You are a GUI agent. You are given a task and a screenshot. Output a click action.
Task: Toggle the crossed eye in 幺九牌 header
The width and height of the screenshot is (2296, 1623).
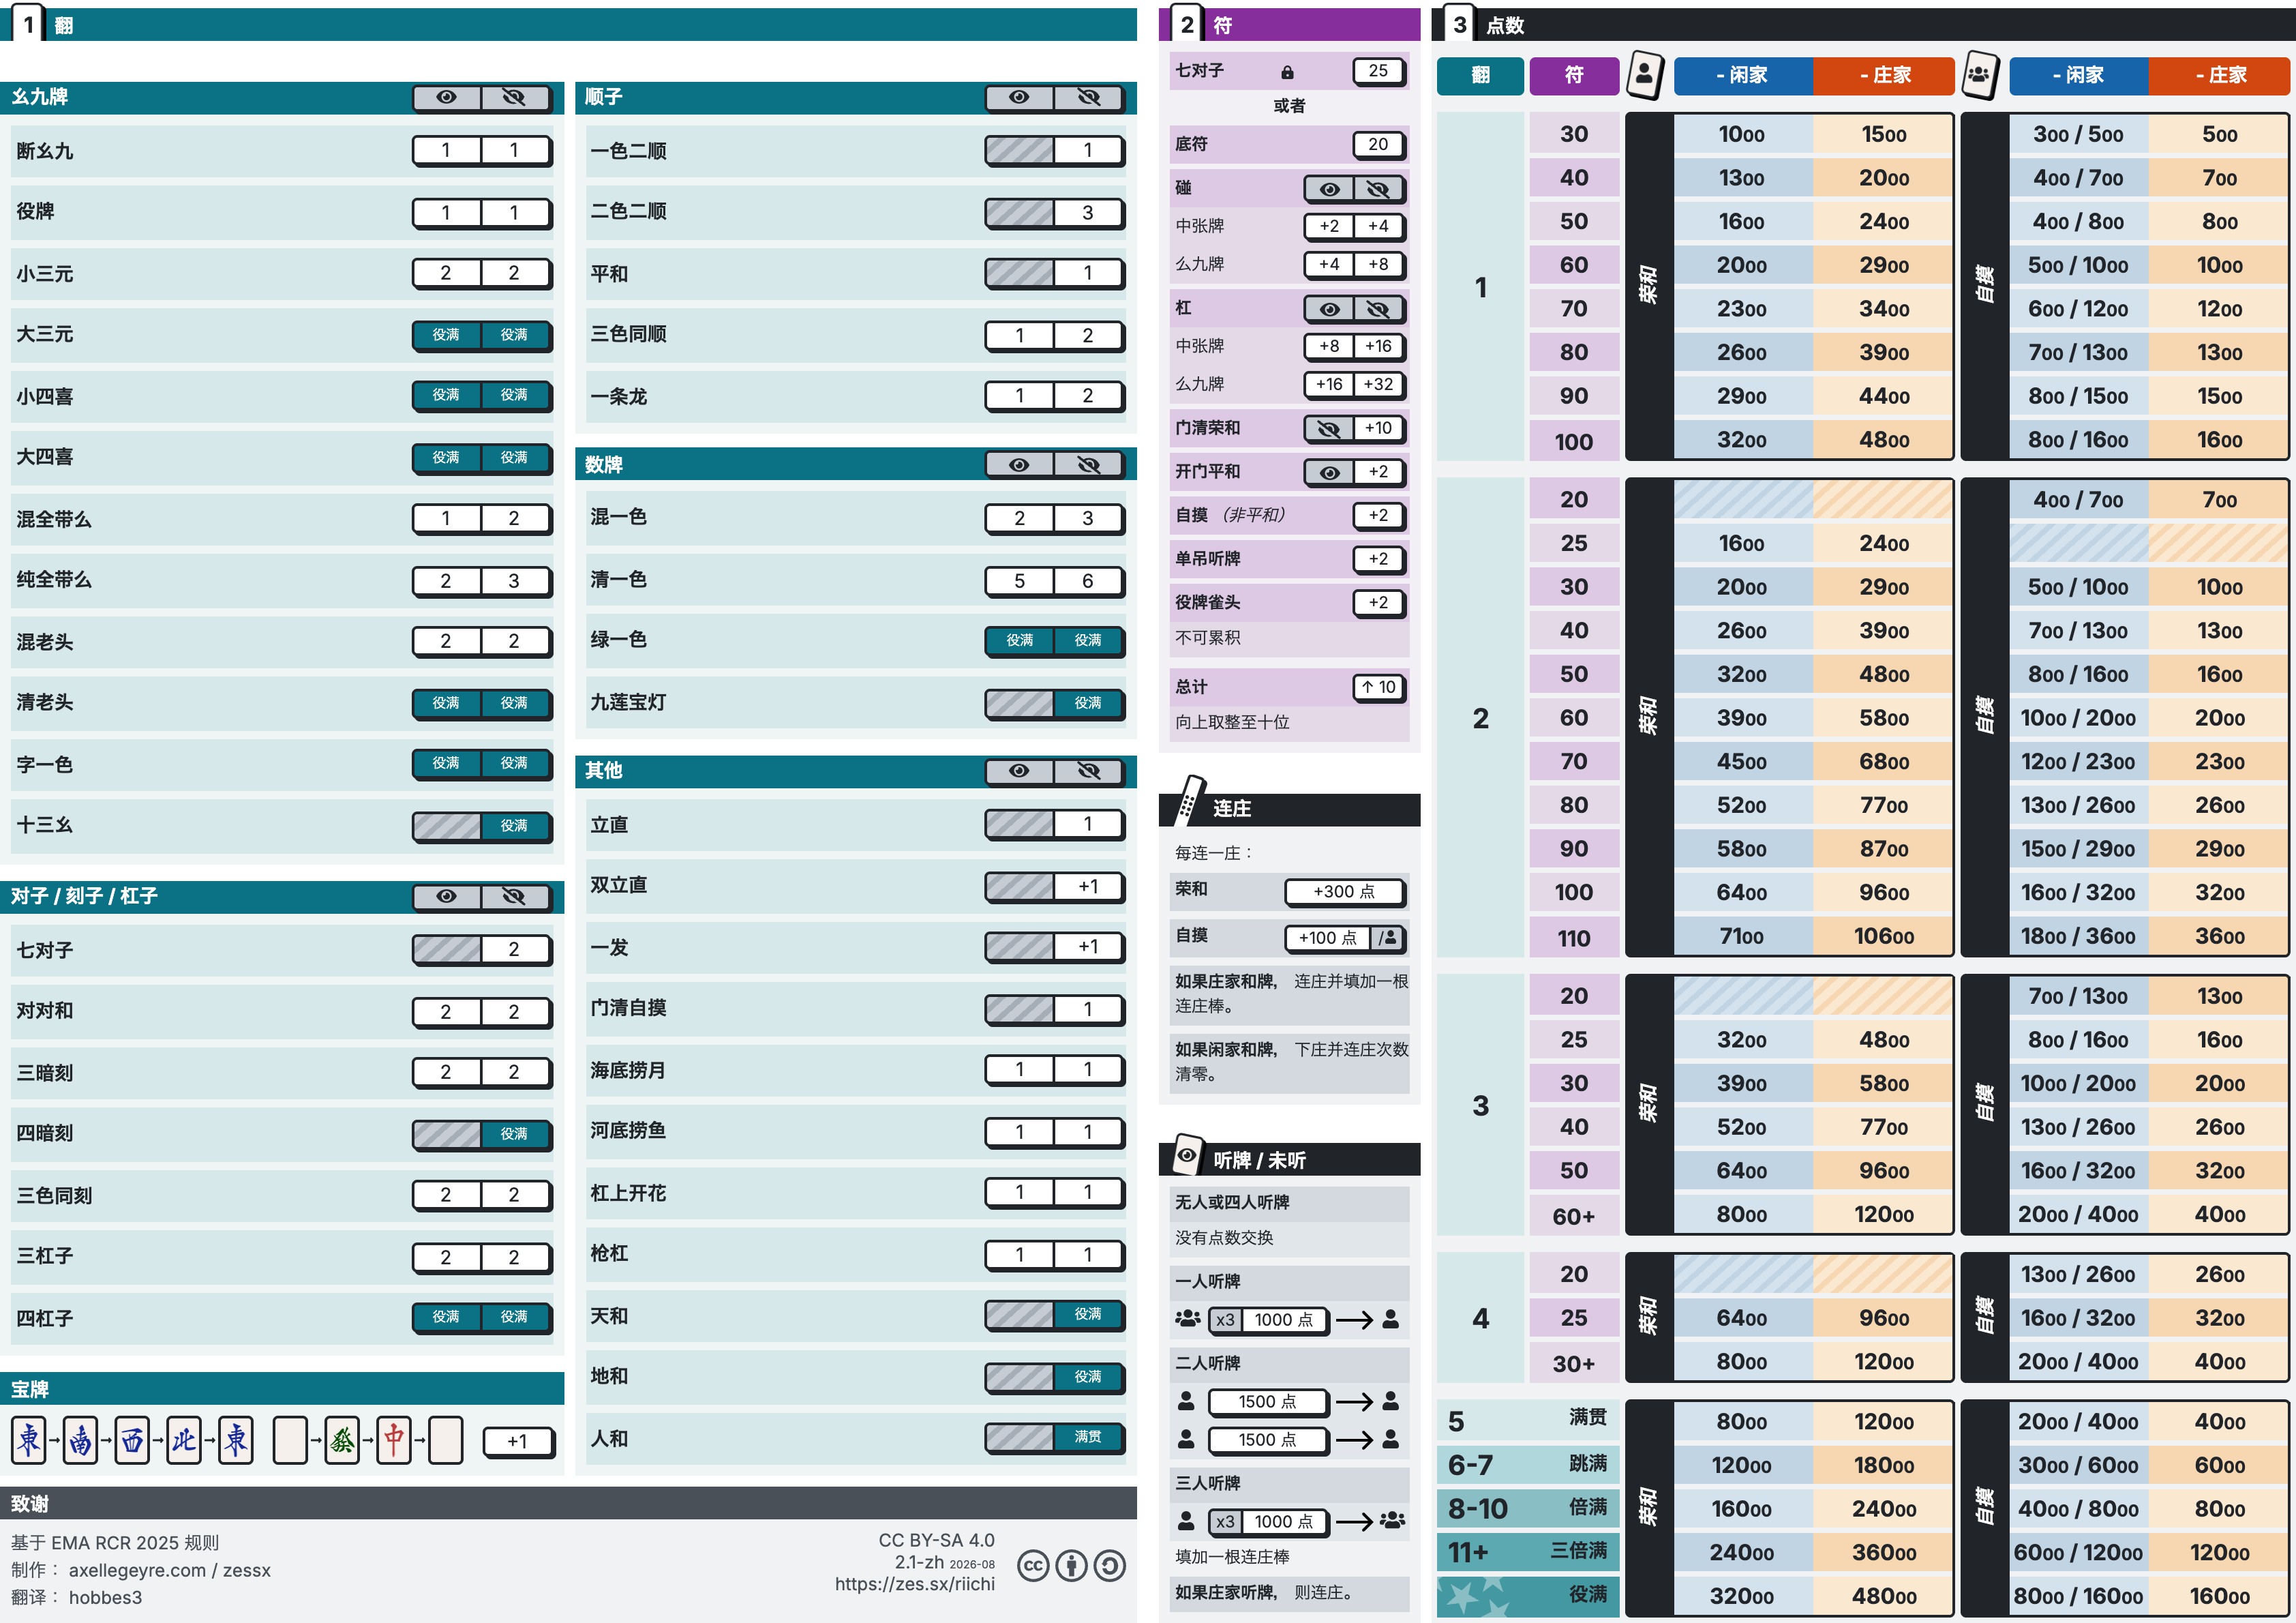[514, 97]
